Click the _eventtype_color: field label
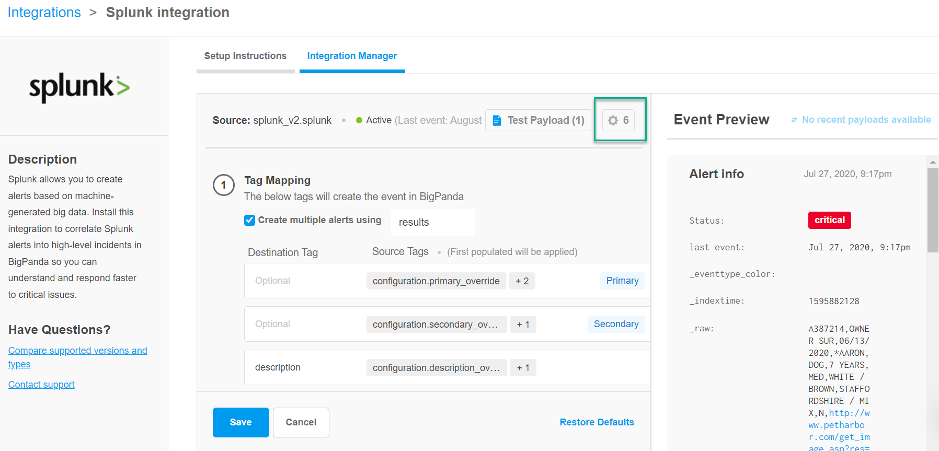Image resolution: width=939 pixels, height=451 pixels. pos(732,274)
